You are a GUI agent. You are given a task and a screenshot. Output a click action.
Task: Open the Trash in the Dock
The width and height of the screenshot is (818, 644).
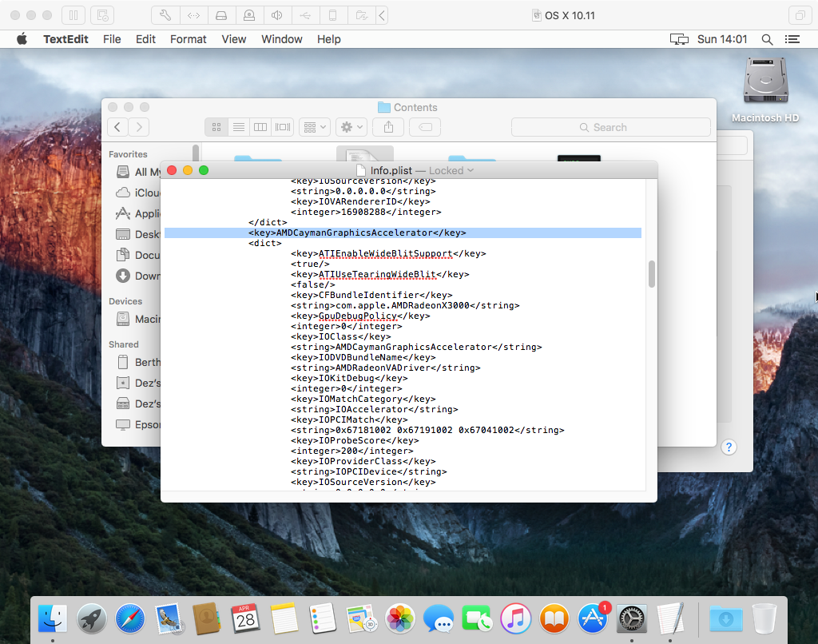tap(764, 619)
